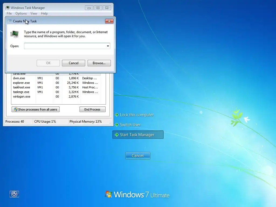Click the 25,240 K memory value
Image resolution: width=276 pixels, height=207 pixels.
point(73,83)
